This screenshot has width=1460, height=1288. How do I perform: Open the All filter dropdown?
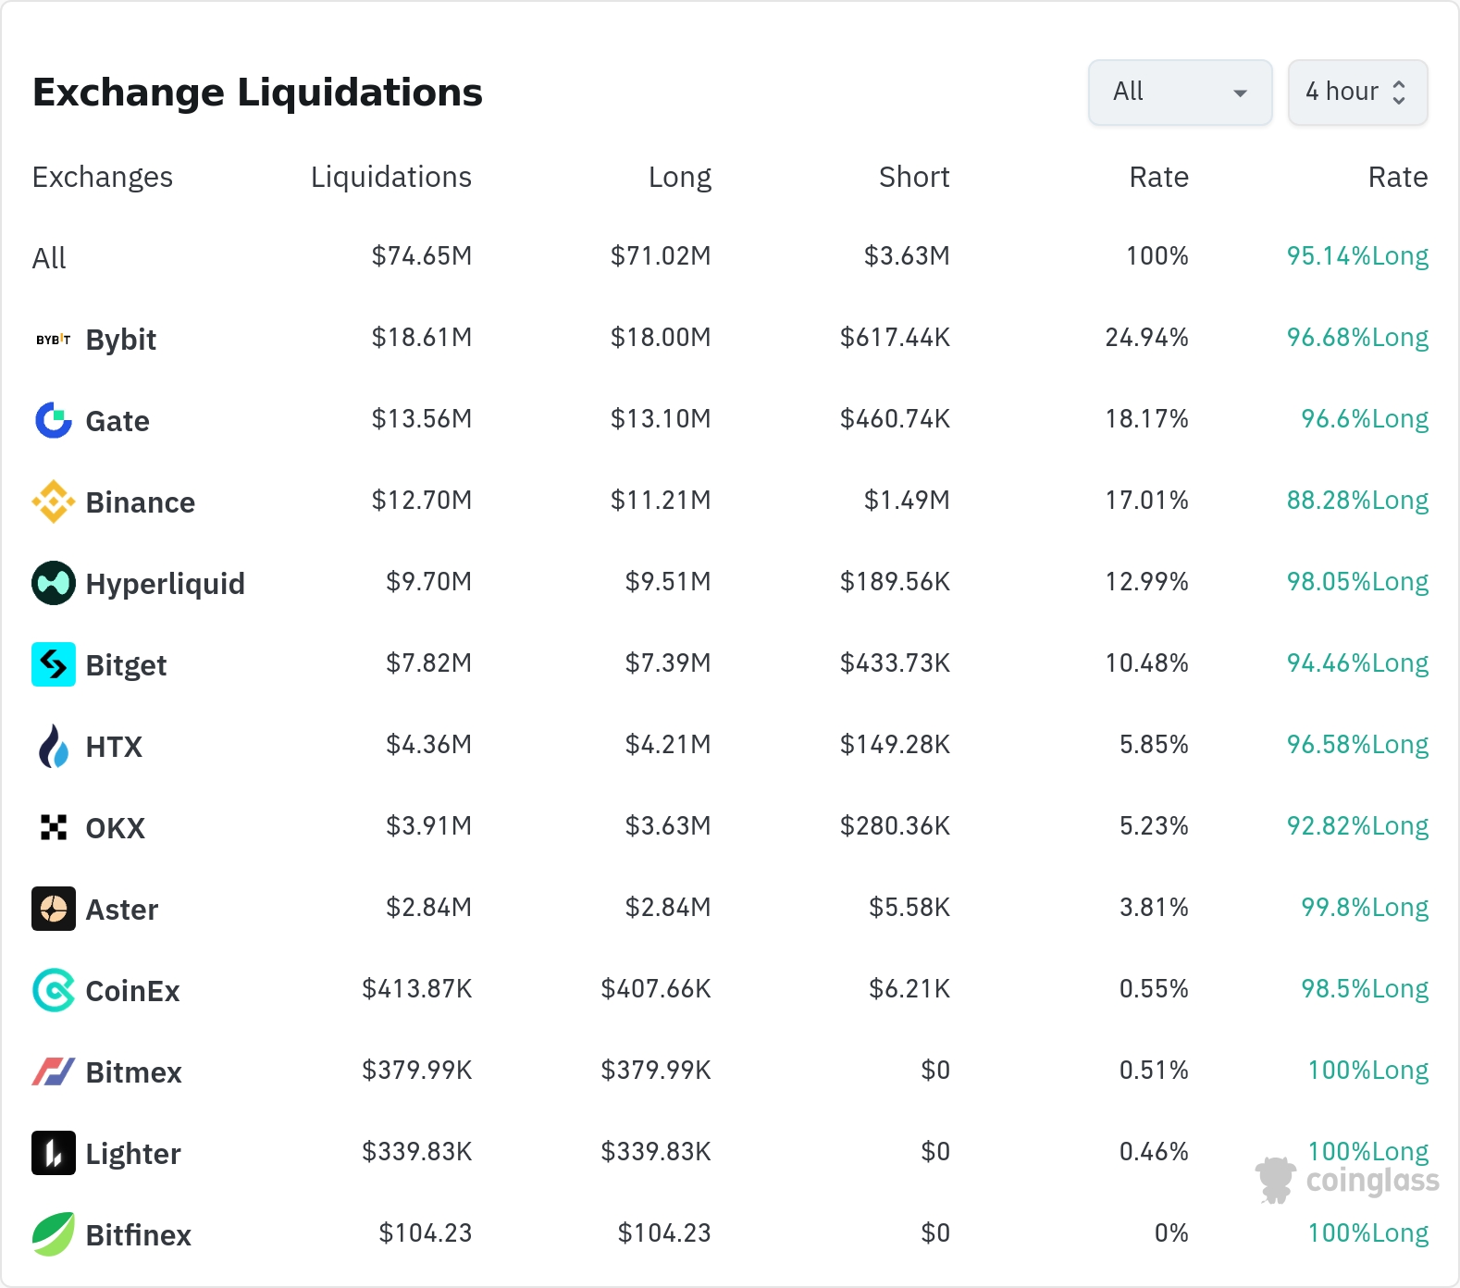[1180, 92]
